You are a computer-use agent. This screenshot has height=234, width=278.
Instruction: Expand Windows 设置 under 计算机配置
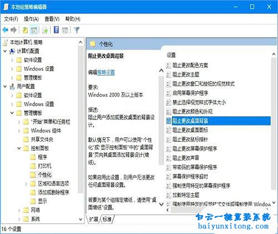12,69
